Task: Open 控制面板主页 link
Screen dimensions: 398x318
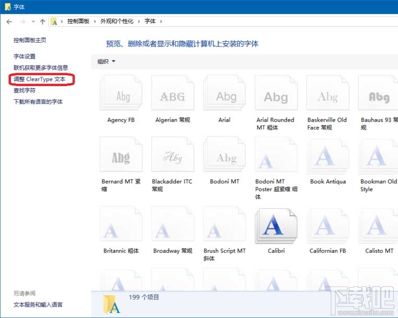Action: pyautogui.click(x=30, y=40)
